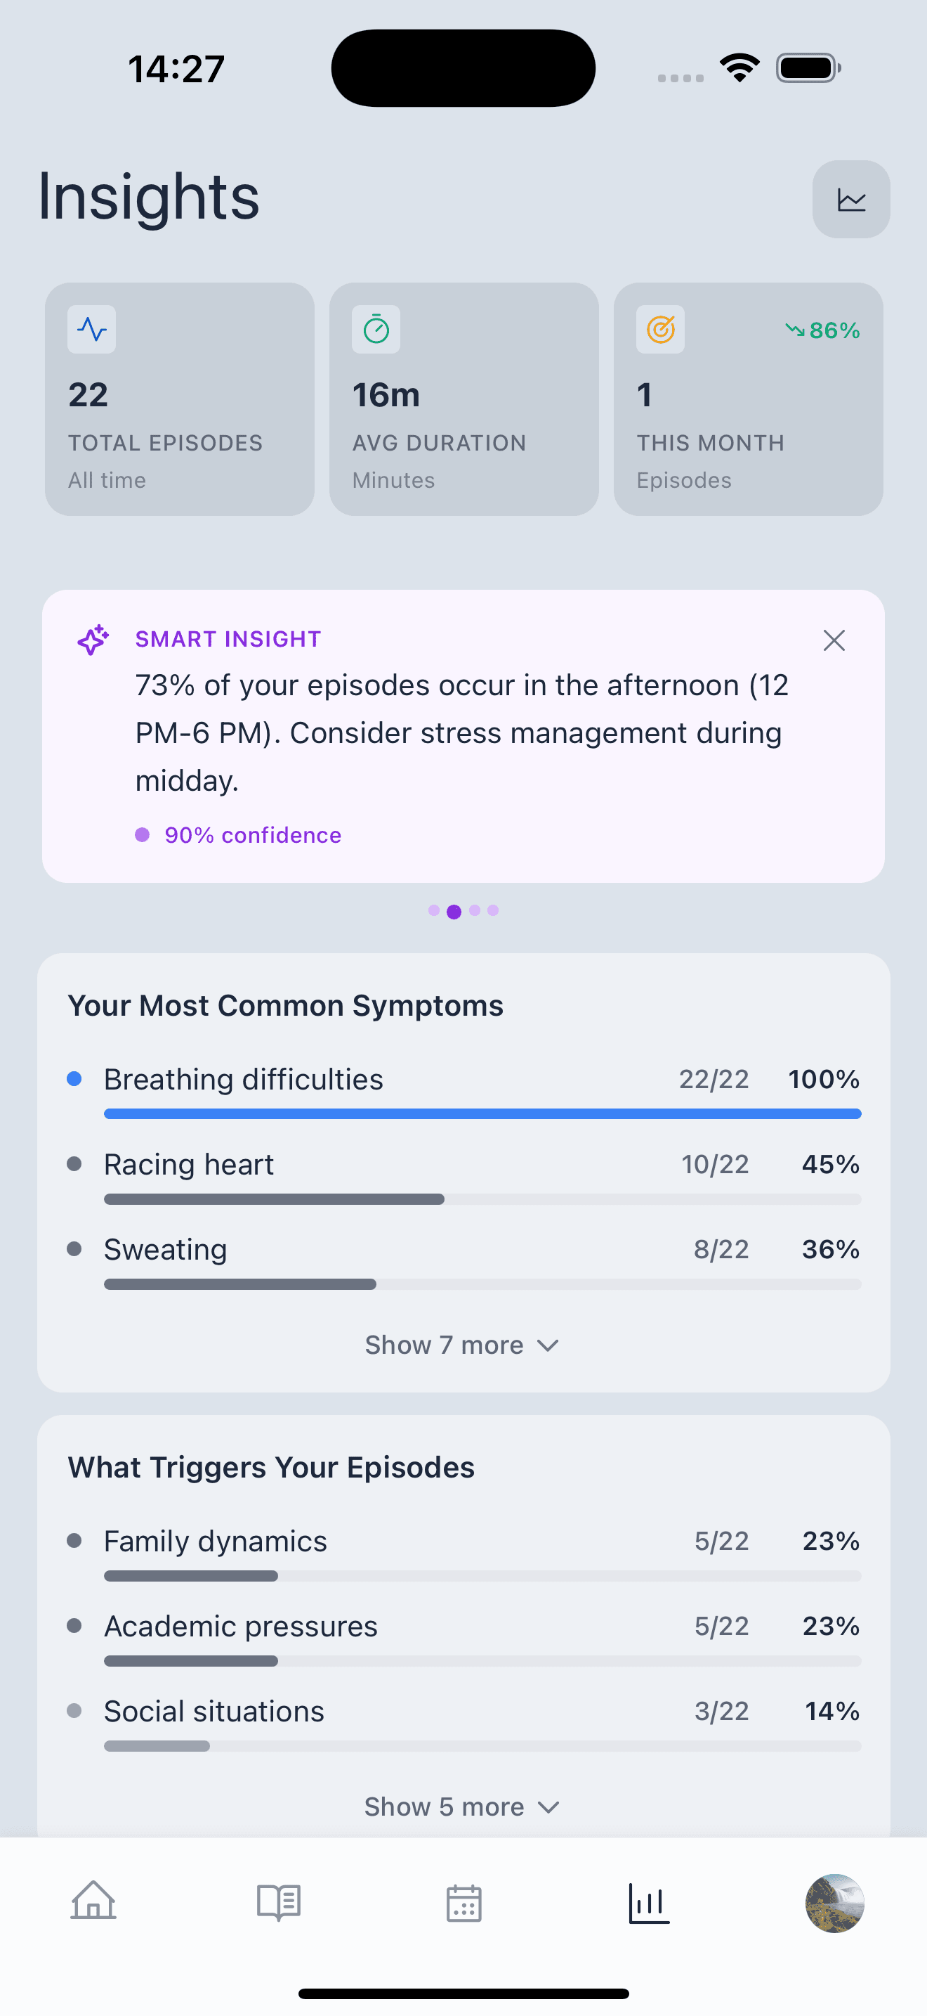Expand triggers with Show 5 more

click(462, 1807)
